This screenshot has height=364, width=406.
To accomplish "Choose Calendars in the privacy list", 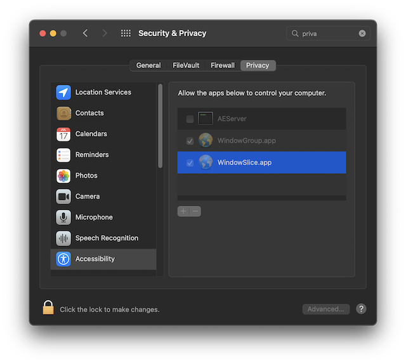I will (91, 134).
